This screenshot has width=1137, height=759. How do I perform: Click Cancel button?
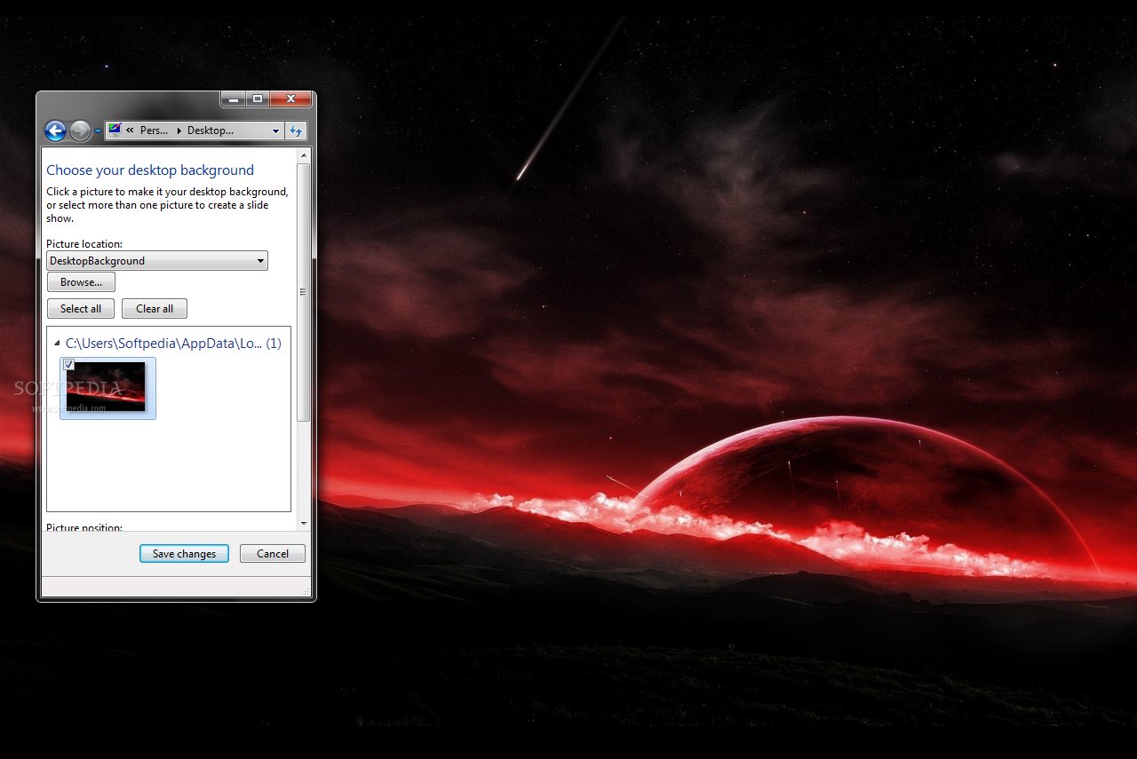tap(273, 554)
